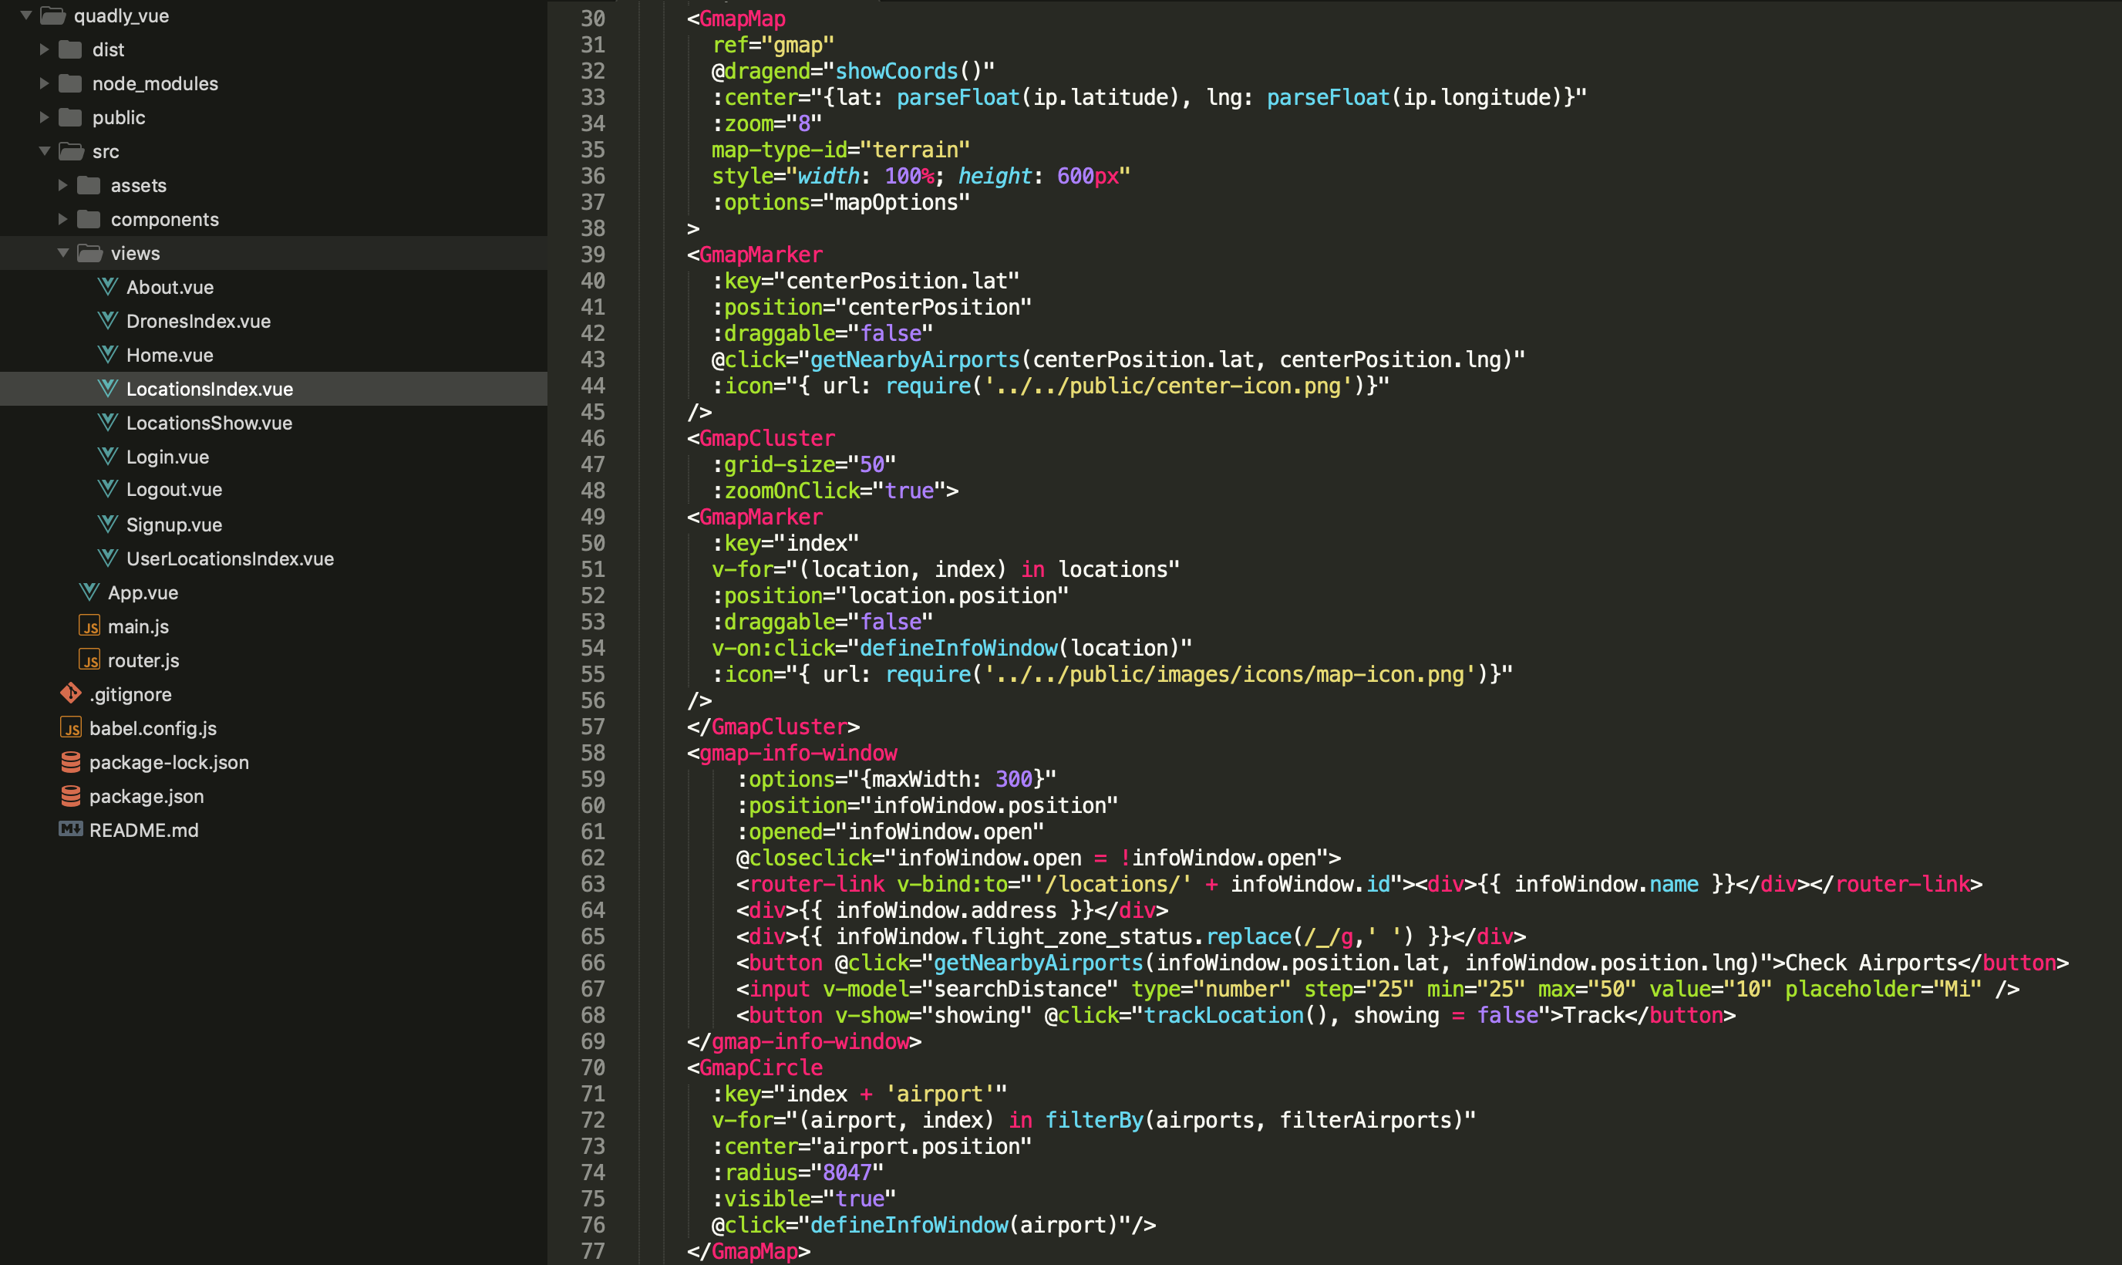Collapse the src folder arrow

(x=44, y=151)
